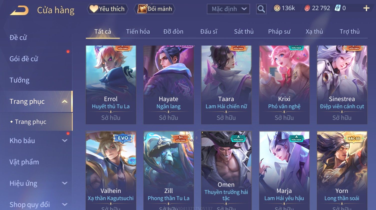Click the plus icon to add currency

pyautogui.click(x=366, y=8)
